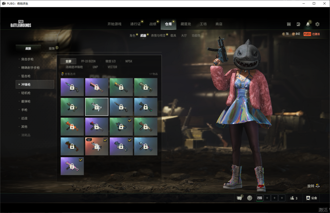Click the 17 物品 item count
This screenshot has width=330, height=213.
pyautogui.click(x=153, y=74)
